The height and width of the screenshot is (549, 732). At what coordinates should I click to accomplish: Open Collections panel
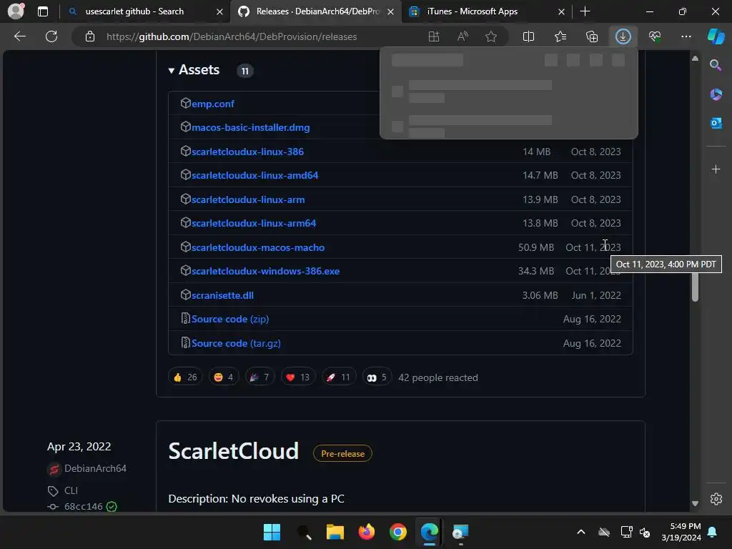[591, 36]
